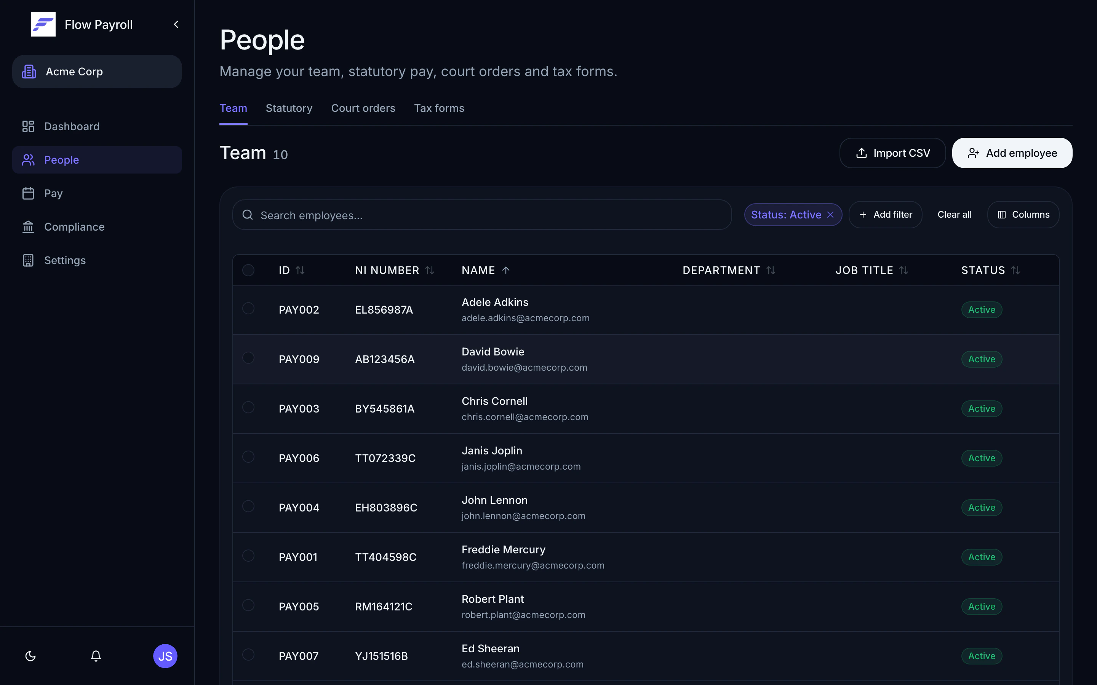Click the name Adele Adkins
This screenshot has width=1097, height=685.
pos(495,302)
